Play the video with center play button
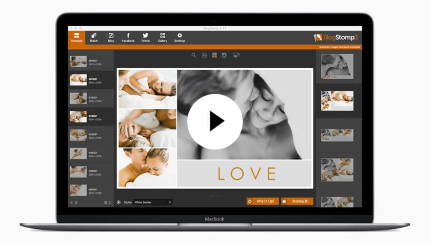 215,122
